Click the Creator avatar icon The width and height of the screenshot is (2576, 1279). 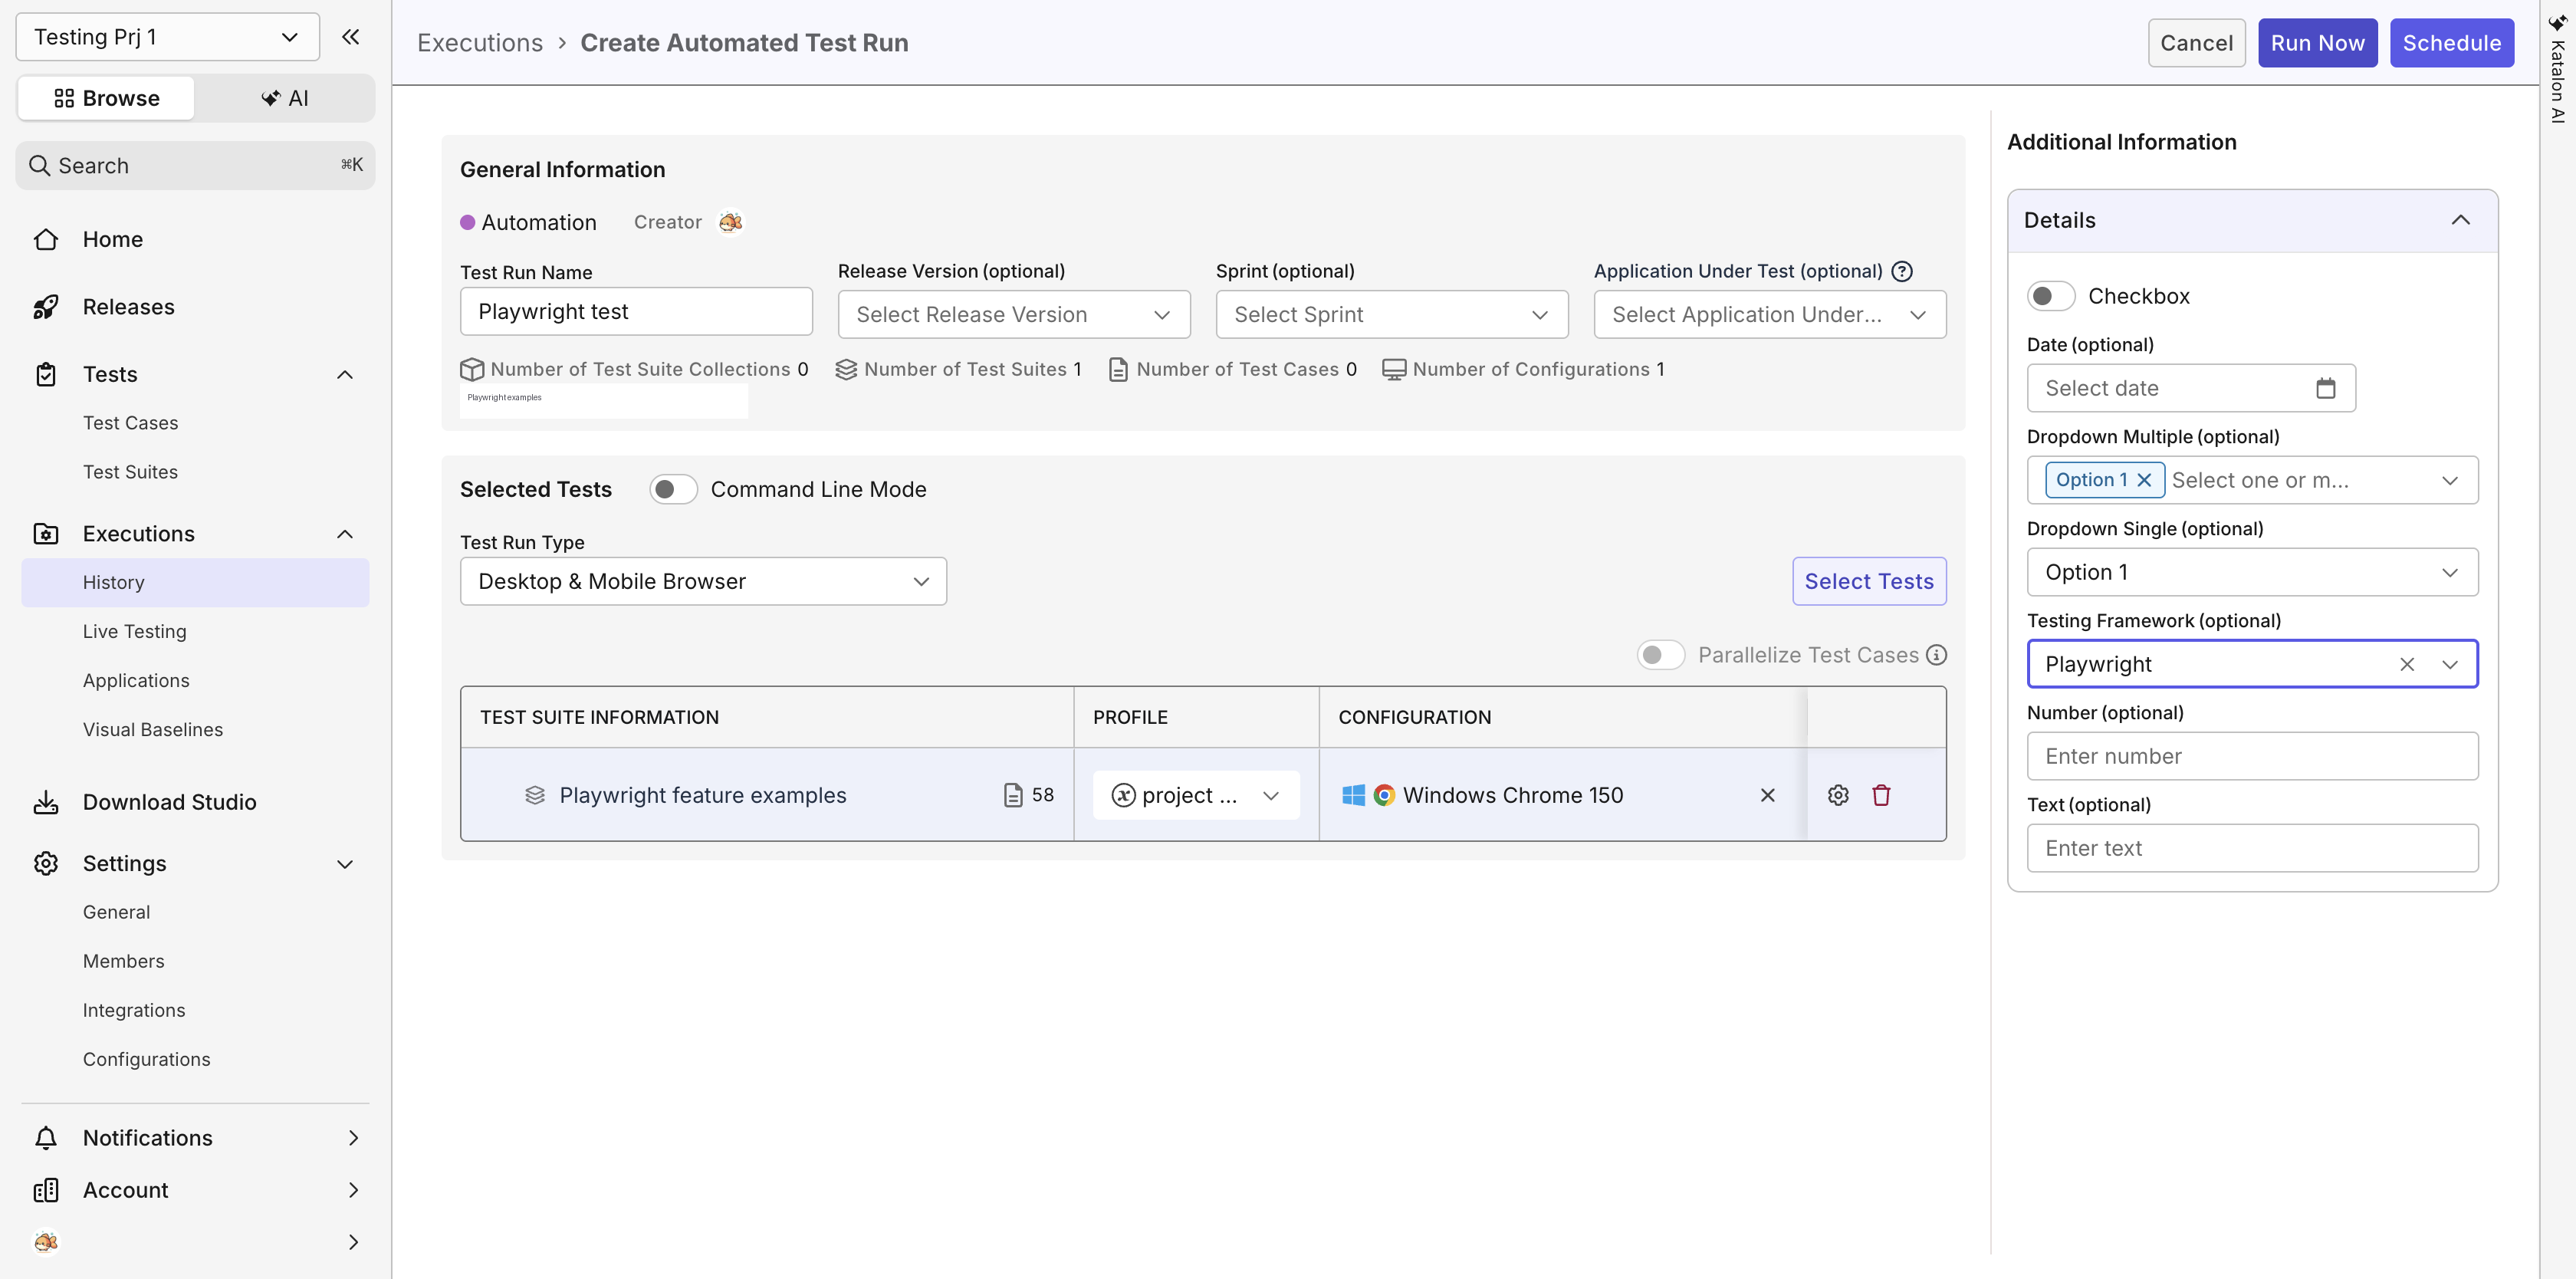730,222
